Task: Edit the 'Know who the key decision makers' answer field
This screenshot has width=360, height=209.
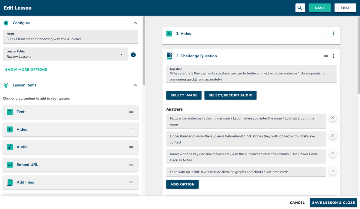Action: 246,157
